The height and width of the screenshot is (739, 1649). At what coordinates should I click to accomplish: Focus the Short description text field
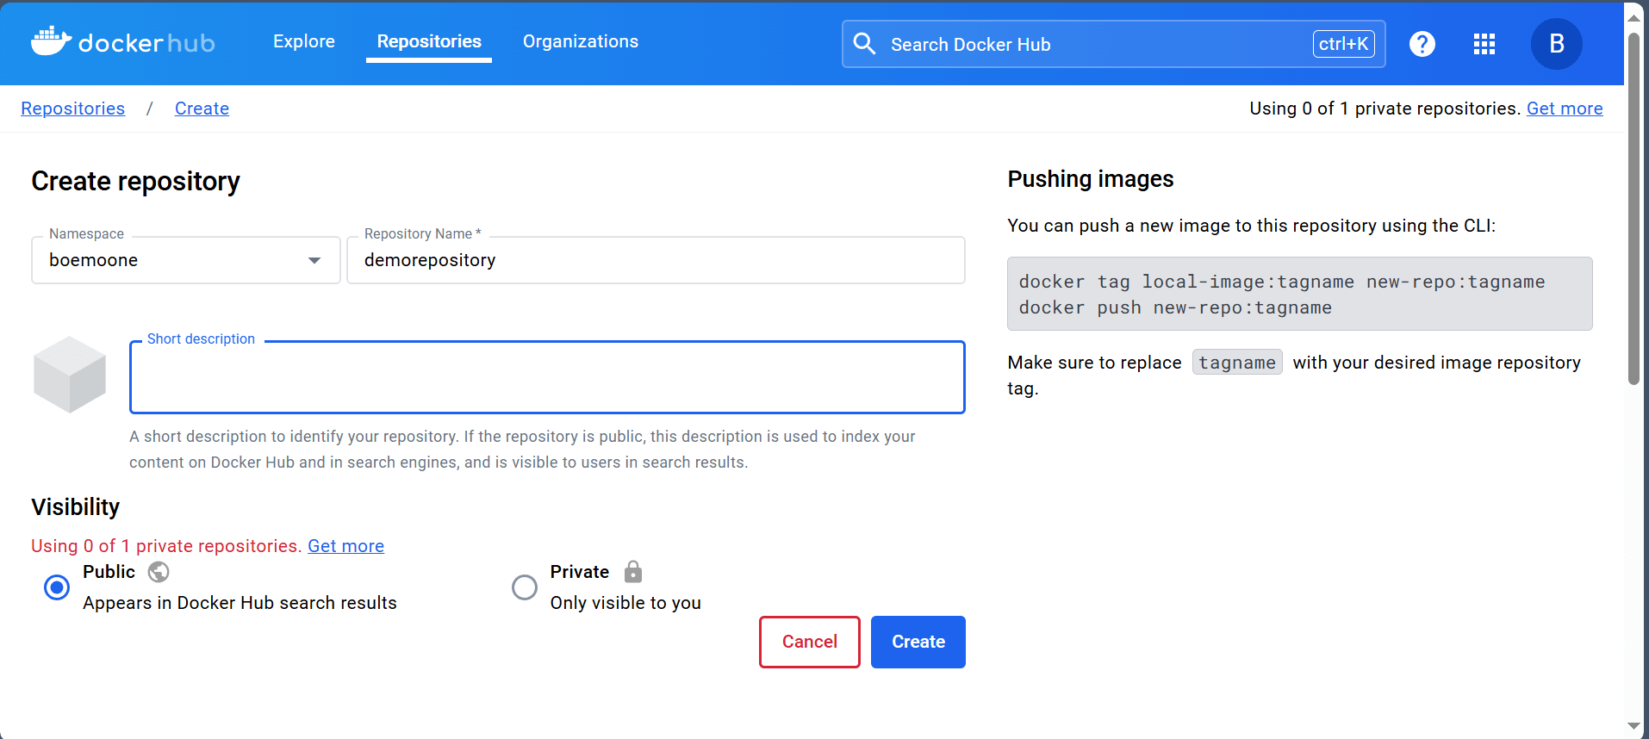click(546, 378)
